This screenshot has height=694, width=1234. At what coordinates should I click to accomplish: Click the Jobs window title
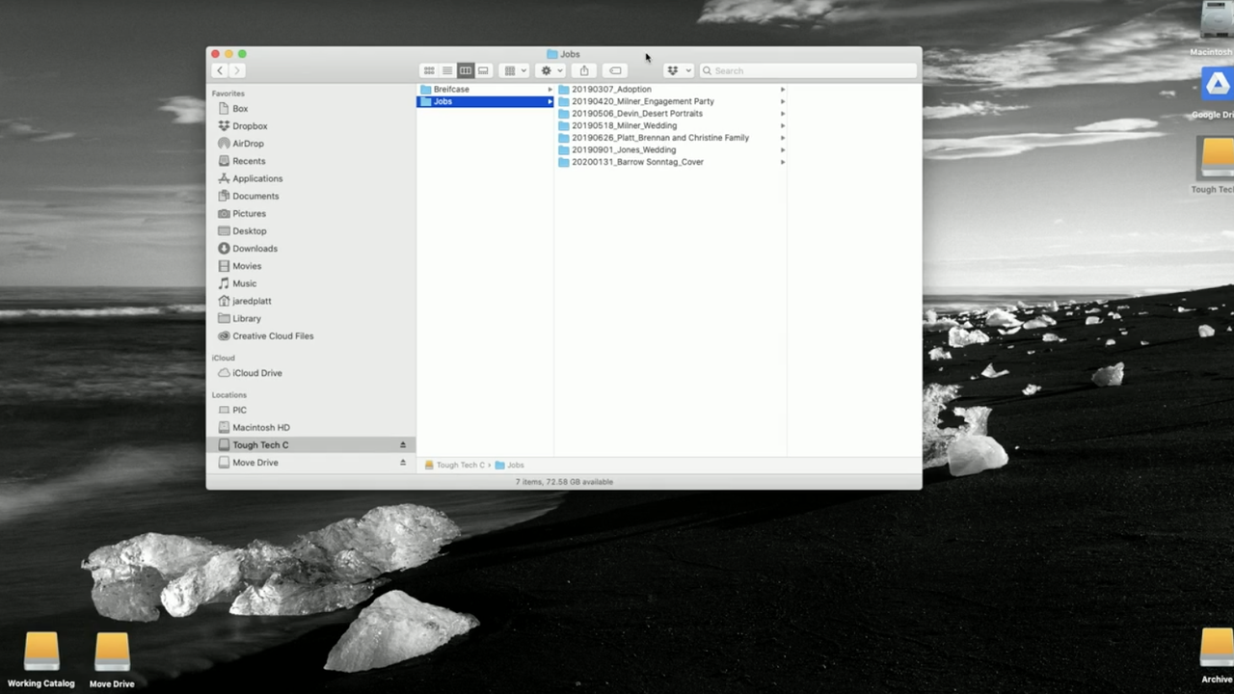coord(563,54)
